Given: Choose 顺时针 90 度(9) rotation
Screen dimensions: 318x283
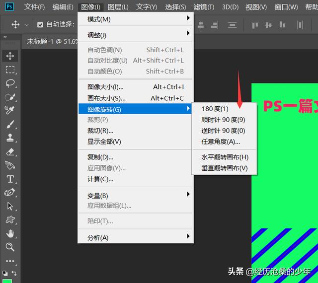Looking at the screenshot, I should click(224, 120).
